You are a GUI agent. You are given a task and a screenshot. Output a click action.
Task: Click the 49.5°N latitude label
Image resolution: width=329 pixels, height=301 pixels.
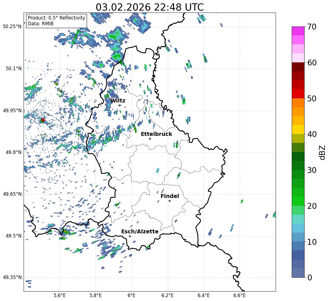14,236
